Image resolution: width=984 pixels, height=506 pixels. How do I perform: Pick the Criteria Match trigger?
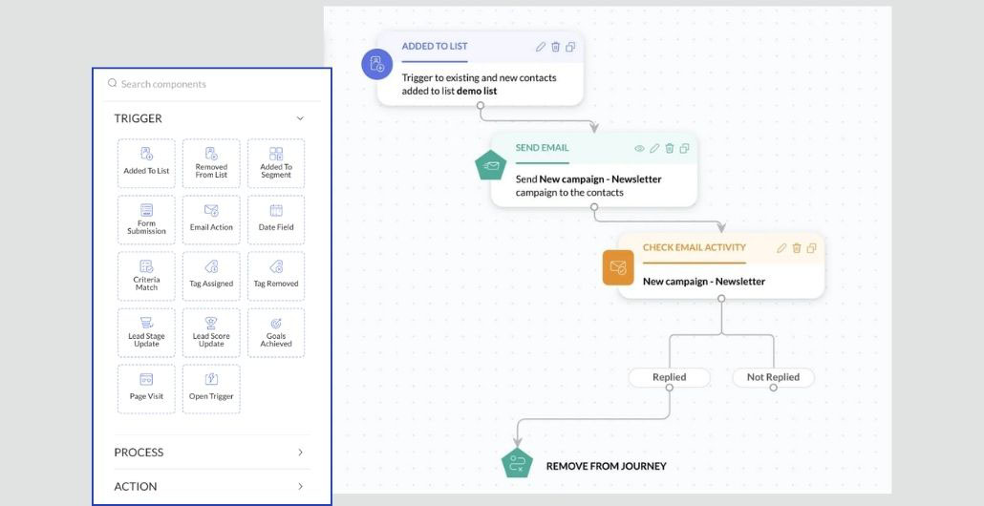point(146,276)
